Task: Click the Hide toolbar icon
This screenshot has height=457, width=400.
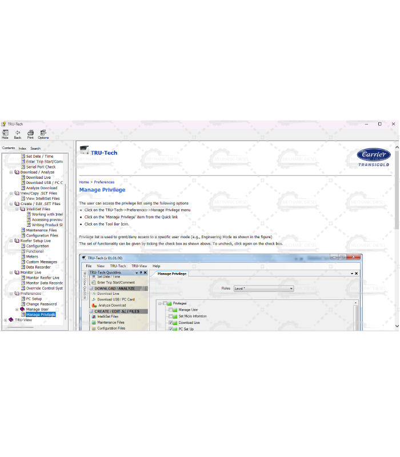Action: (x=5, y=134)
